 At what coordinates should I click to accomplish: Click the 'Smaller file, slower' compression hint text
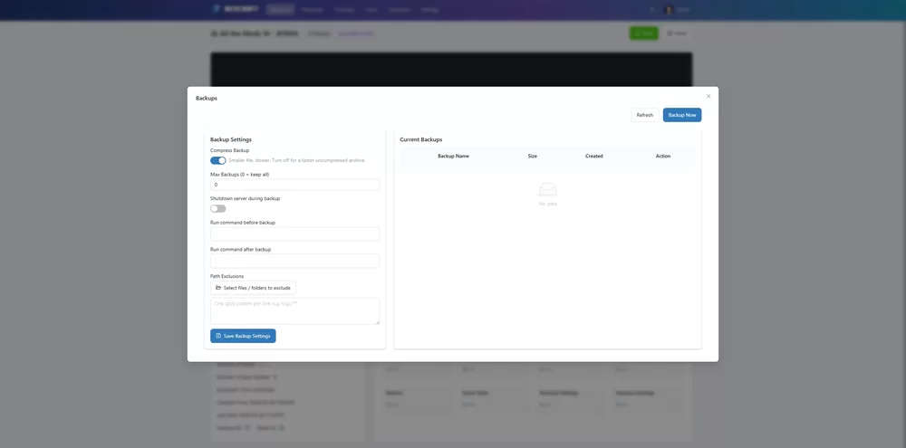pyautogui.click(x=297, y=160)
